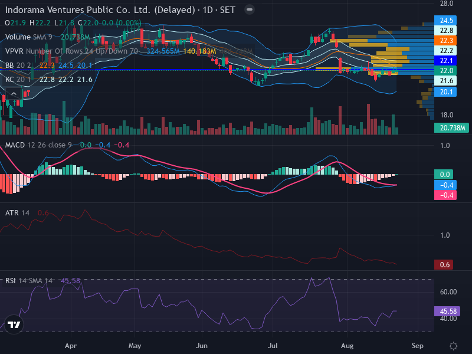Click the market status circle icon beside SET
472x354 pixels.
tap(249, 9)
